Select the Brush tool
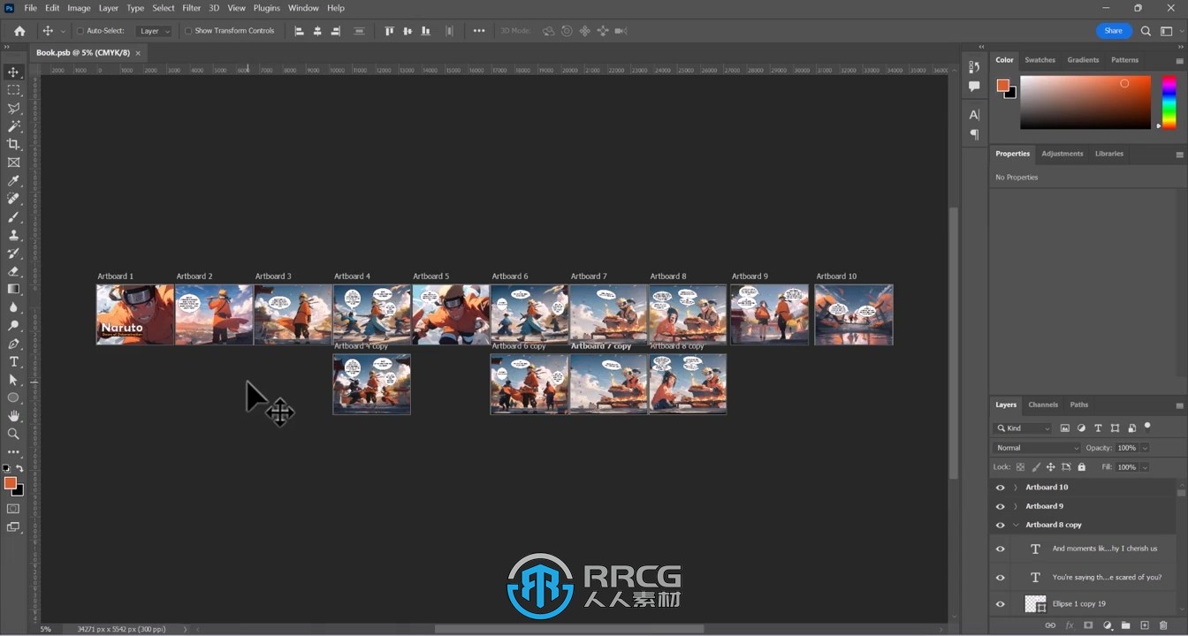The image size is (1188, 636). (13, 217)
